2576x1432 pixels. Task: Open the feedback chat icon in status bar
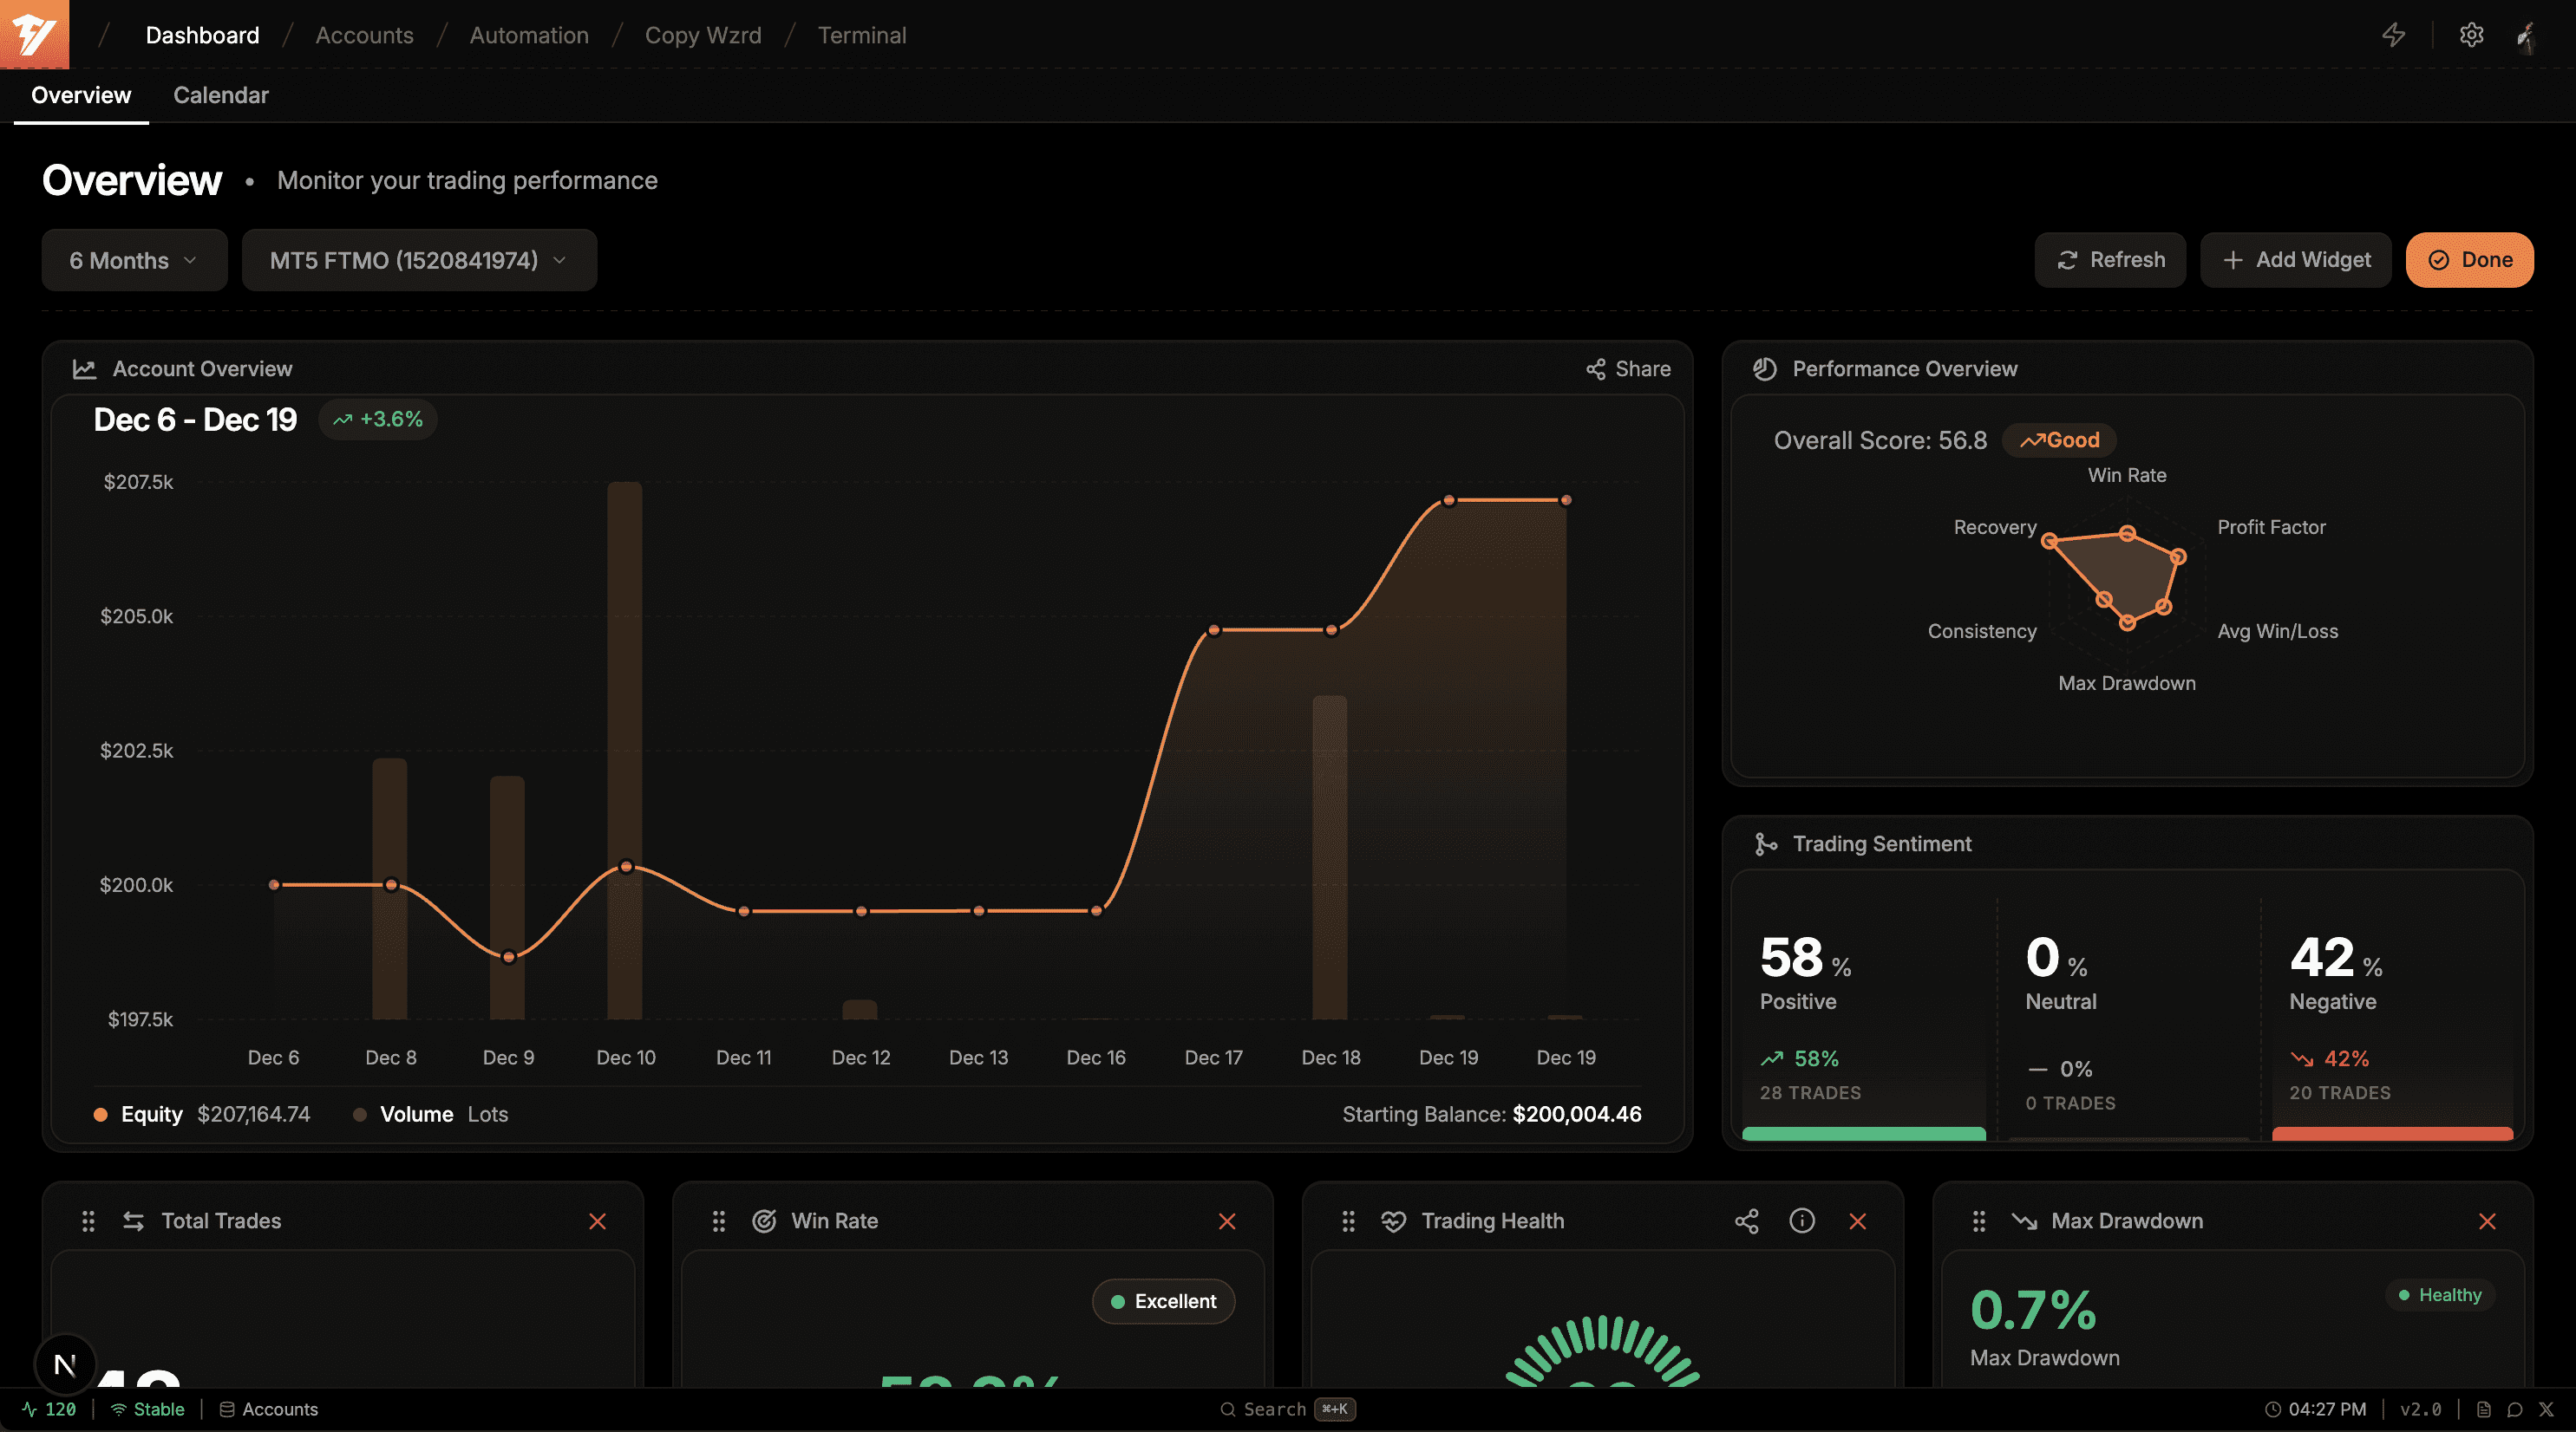tap(2516, 1409)
